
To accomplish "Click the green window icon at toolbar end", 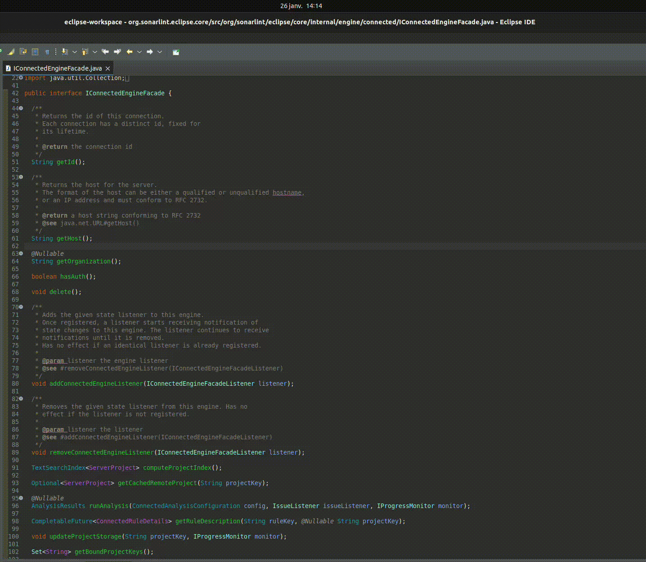I will 175,52.
